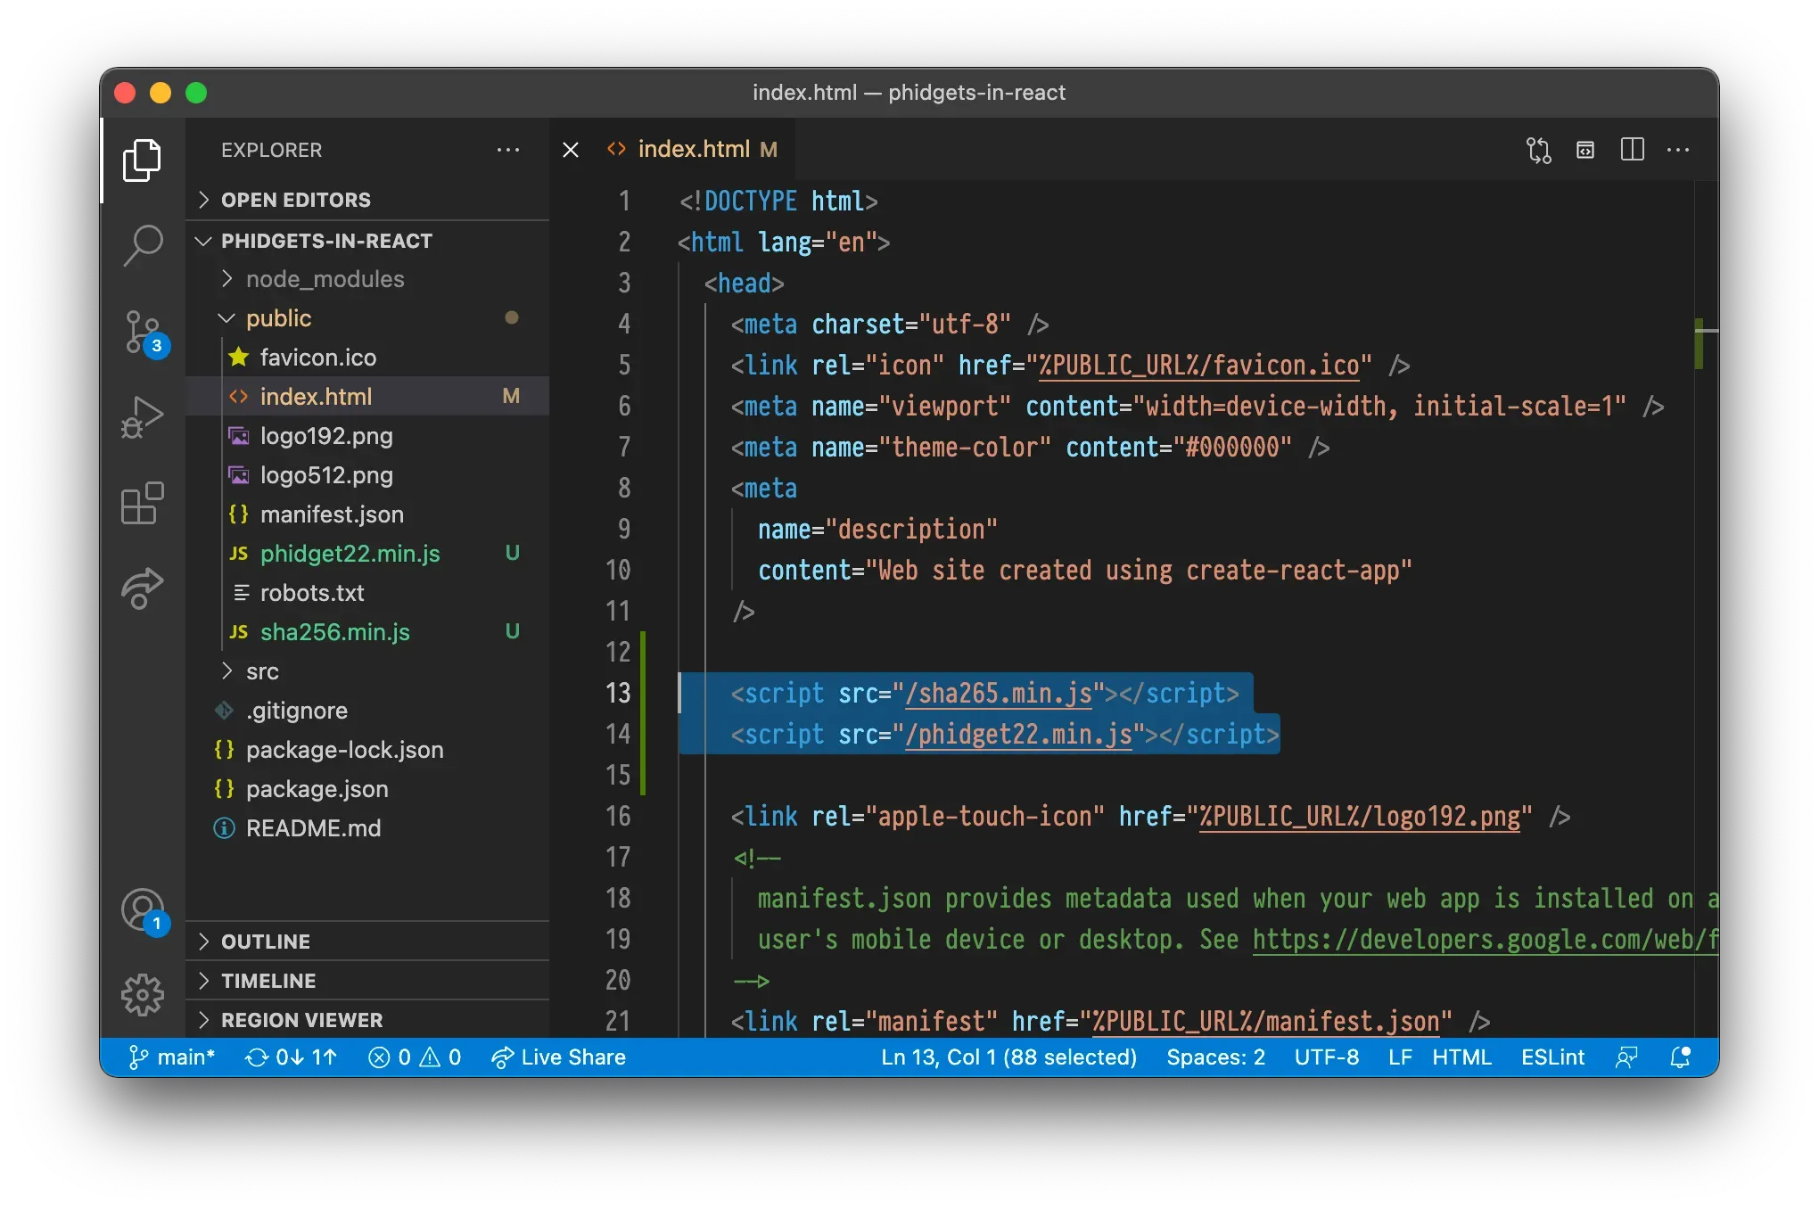Click the theme-color #000000 value
The height and width of the screenshot is (1209, 1819).
point(1232,448)
